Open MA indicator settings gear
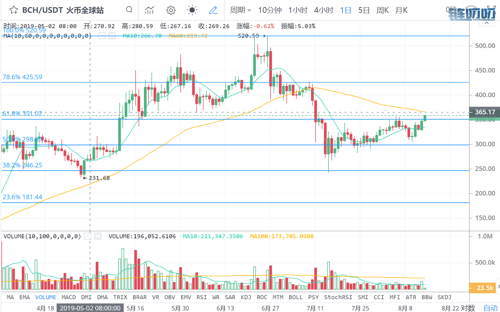Viewport: 500px width, 312px height. click(102, 36)
